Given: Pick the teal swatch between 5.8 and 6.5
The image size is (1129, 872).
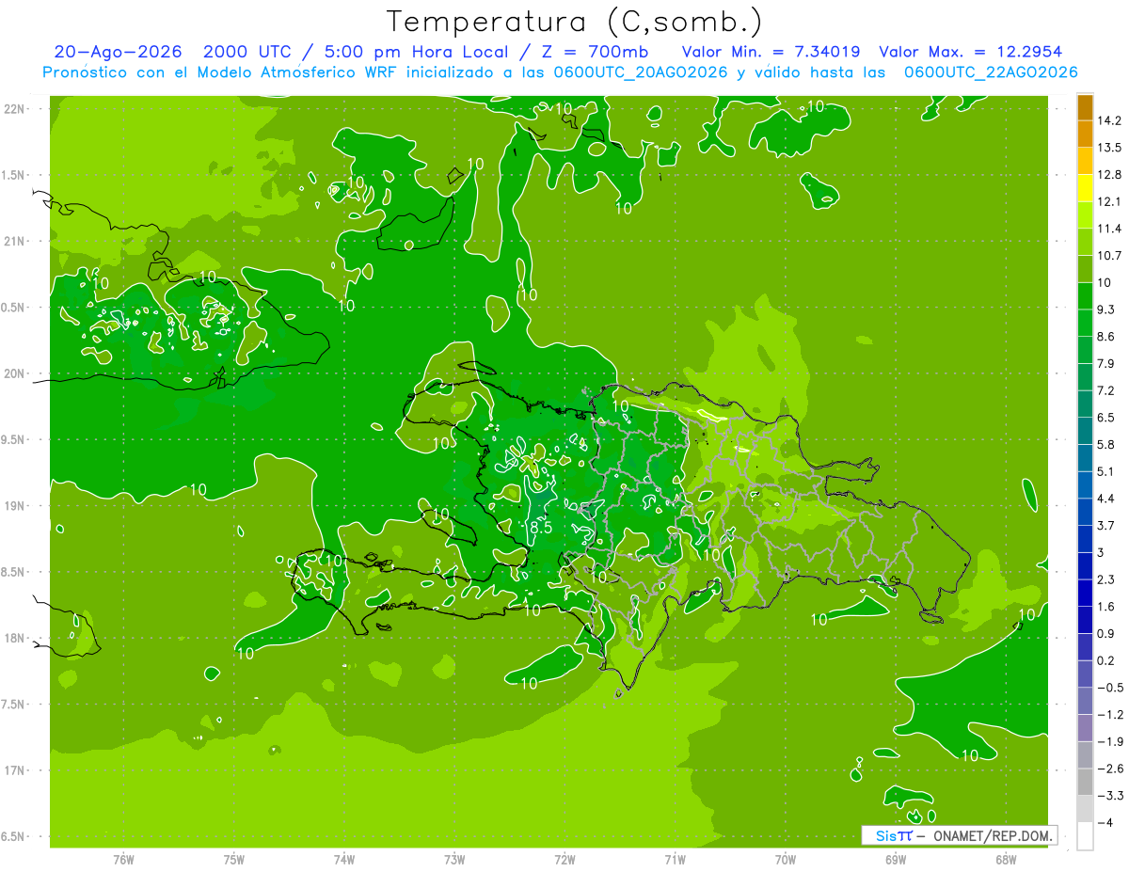Looking at the screenshot, I should 1085,431.
